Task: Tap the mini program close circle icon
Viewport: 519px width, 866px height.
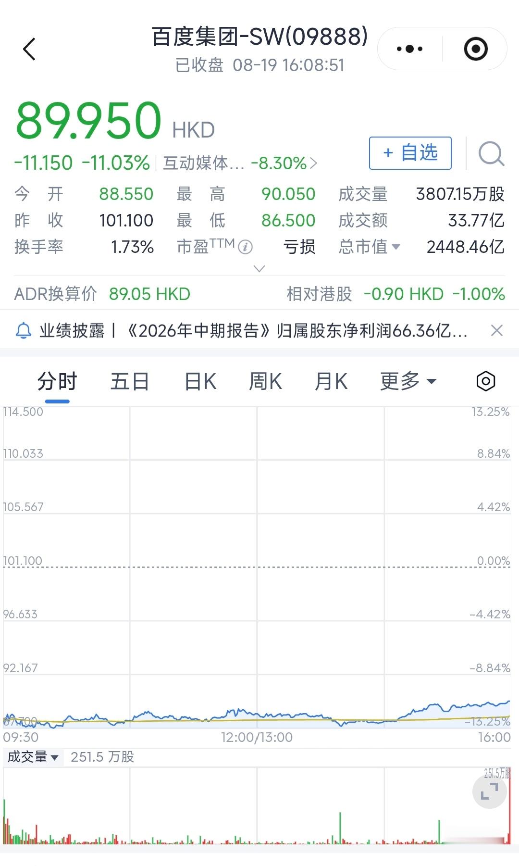Action: coord(476,49)
